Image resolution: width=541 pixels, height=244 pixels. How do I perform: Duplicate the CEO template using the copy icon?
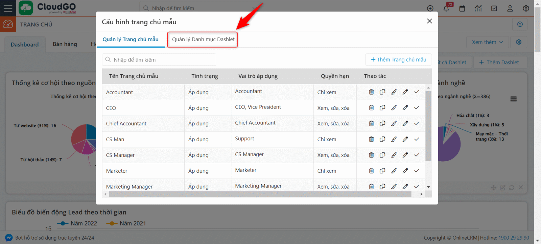click(382, 108)
